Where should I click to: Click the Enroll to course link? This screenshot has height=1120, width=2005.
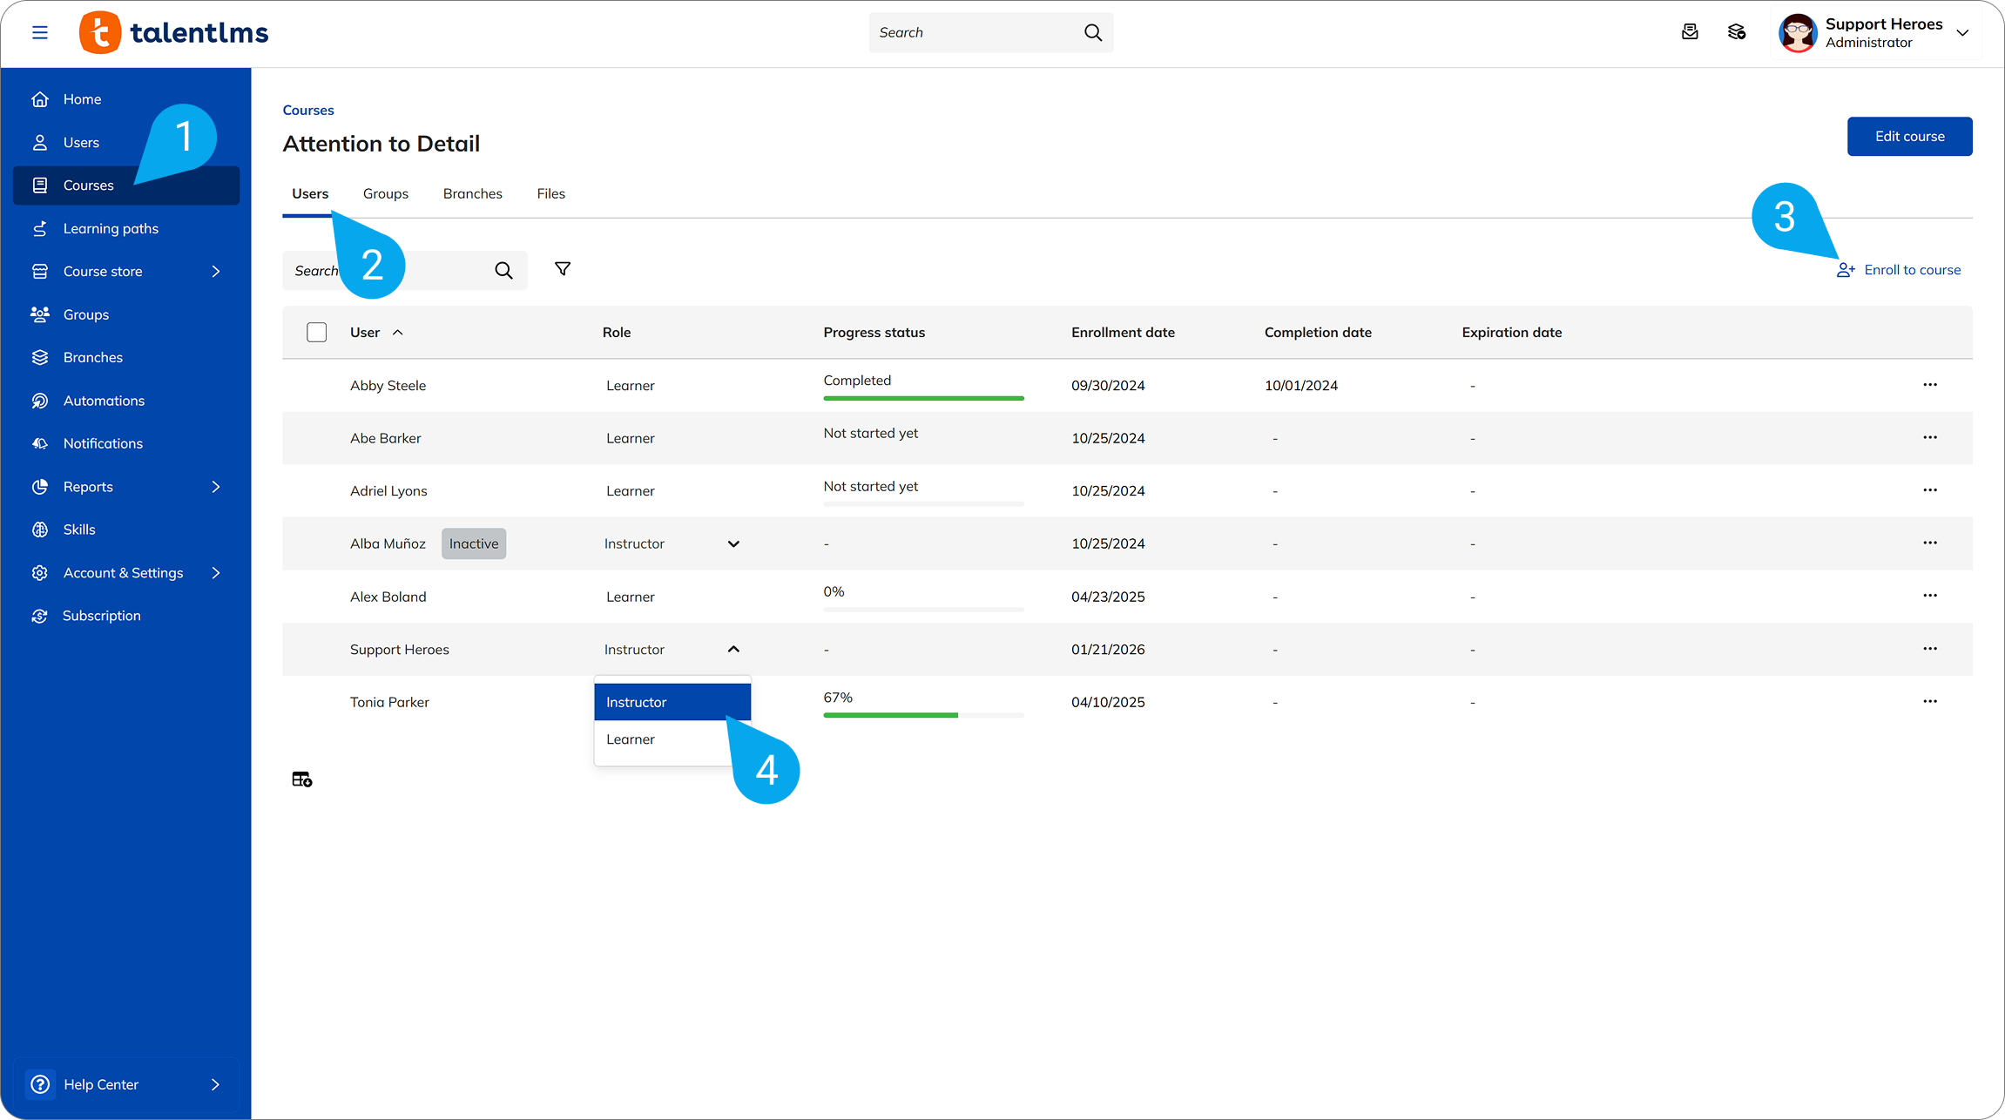tap(1912, 270)
